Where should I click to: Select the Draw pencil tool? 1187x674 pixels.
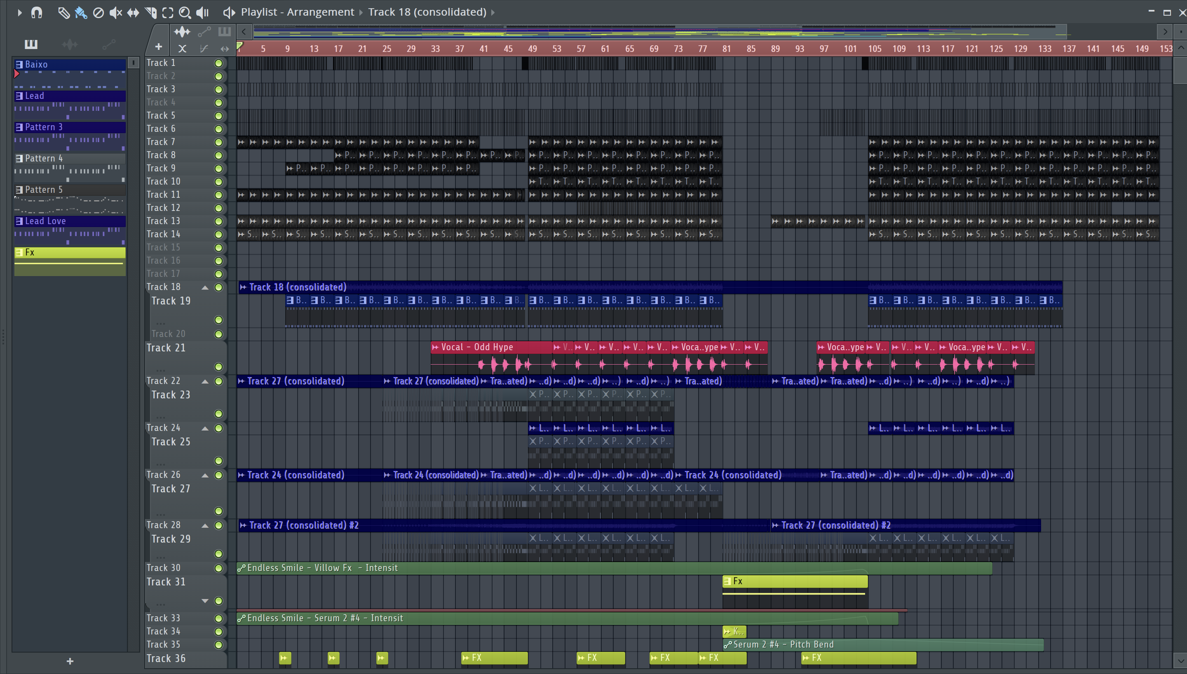[x=63, y=12]
